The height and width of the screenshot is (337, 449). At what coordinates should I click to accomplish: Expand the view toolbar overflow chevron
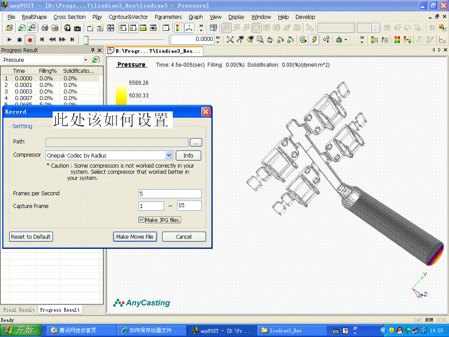coord(362,39)
